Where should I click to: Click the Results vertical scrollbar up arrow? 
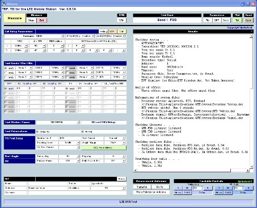[251, 36]
